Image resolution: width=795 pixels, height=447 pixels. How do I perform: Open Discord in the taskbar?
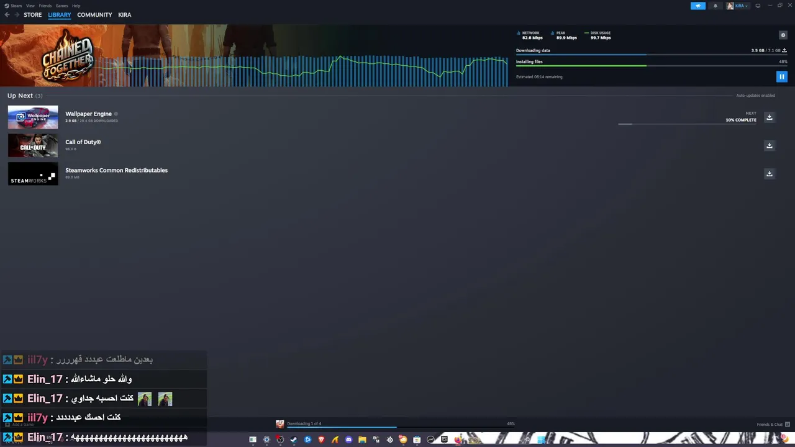click(348, 440)
